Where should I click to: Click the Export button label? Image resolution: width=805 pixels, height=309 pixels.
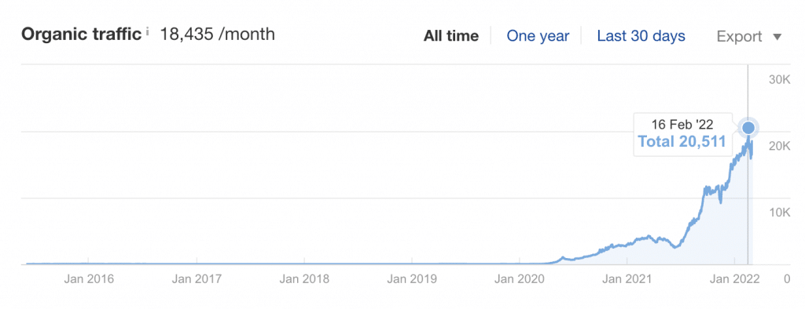coord(739,36)
